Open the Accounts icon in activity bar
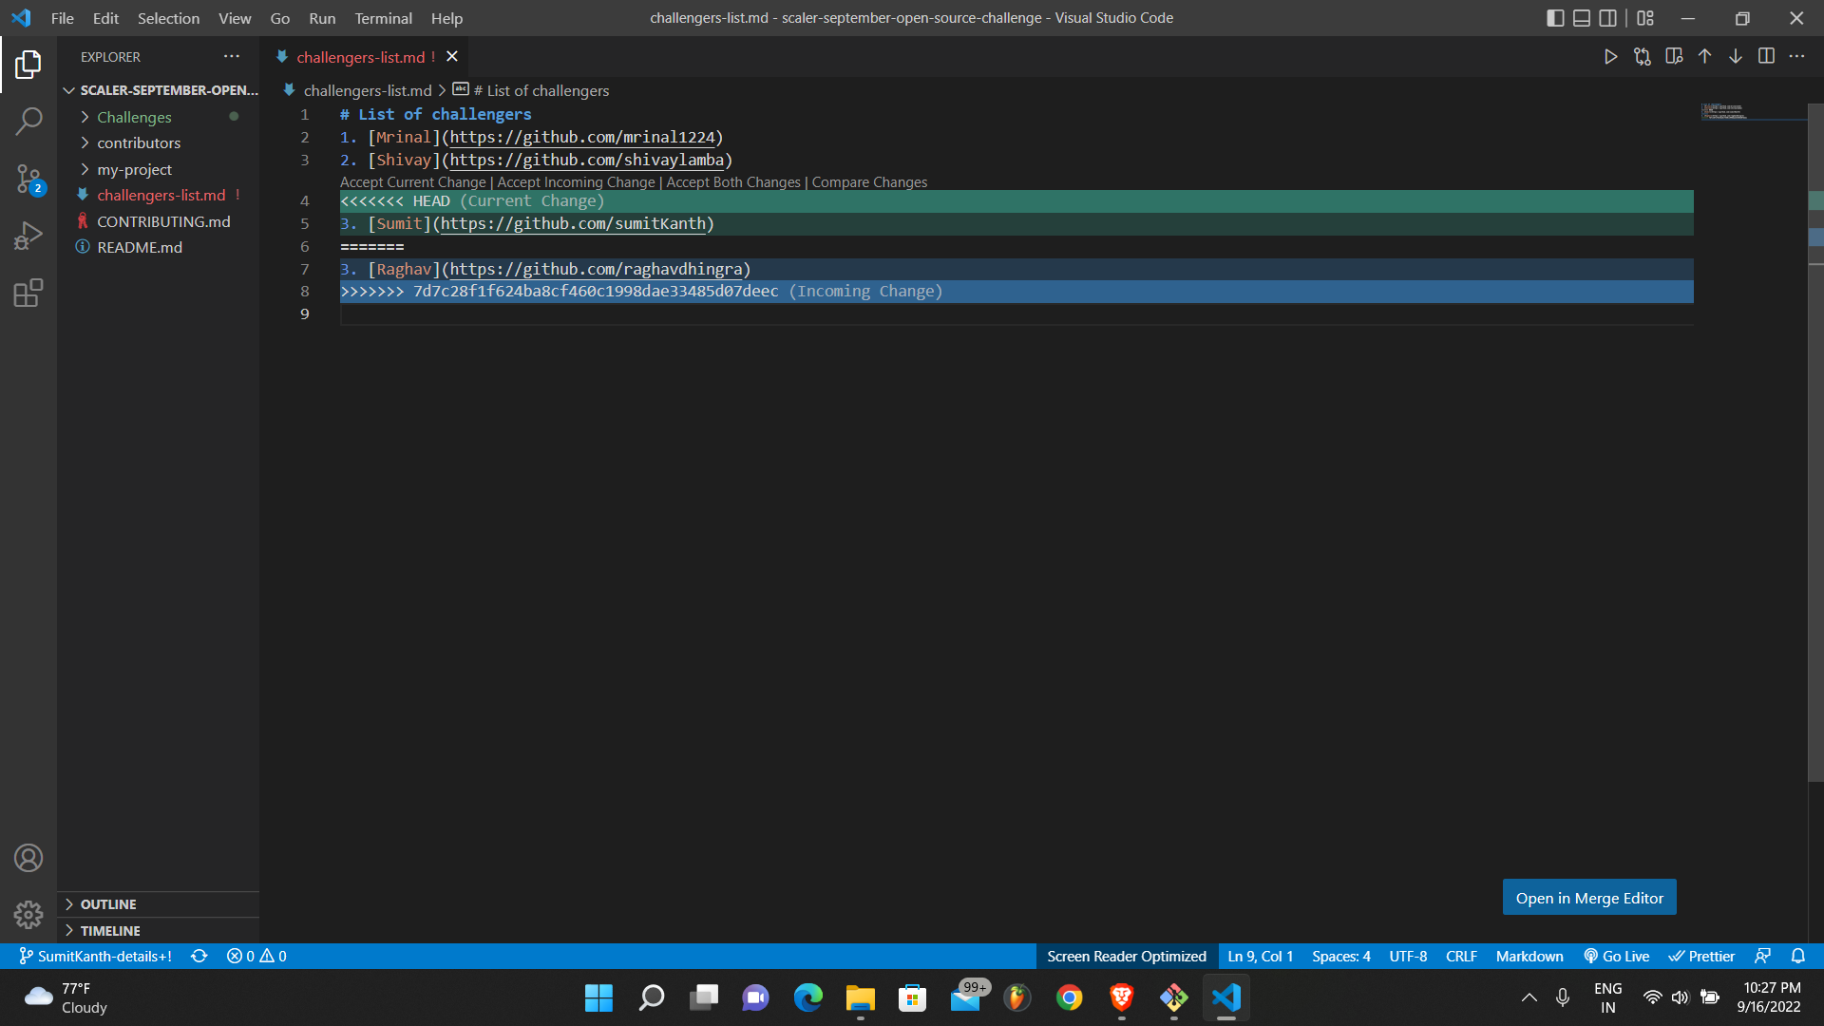This screenshot has height=1026, width=1824. click(x=28, y=857)
